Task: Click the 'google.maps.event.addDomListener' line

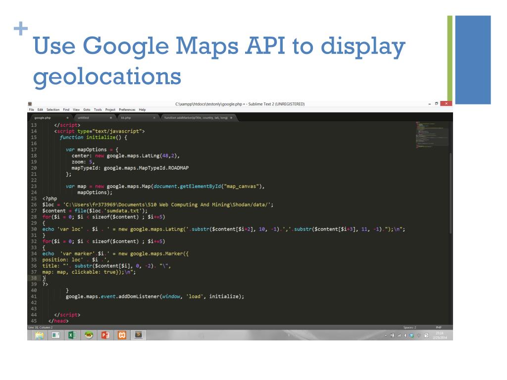Action: [155, 297]
